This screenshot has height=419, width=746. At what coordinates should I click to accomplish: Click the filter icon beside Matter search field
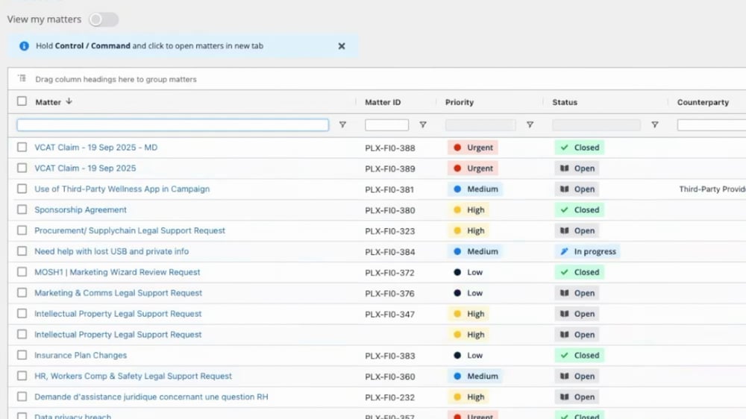pyautogui.click(x=342, y=125)
